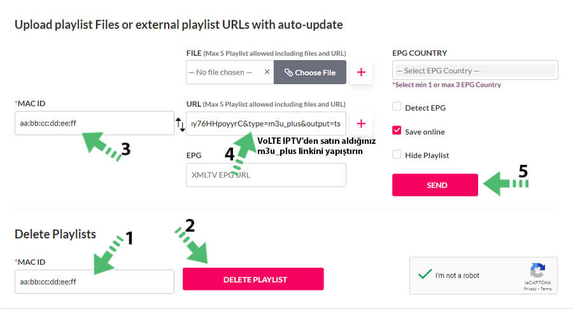Screen dimensions: 573x322
Task: Click the swap arrows between MAC ID and URL
Action: click(x=180, y=125)
